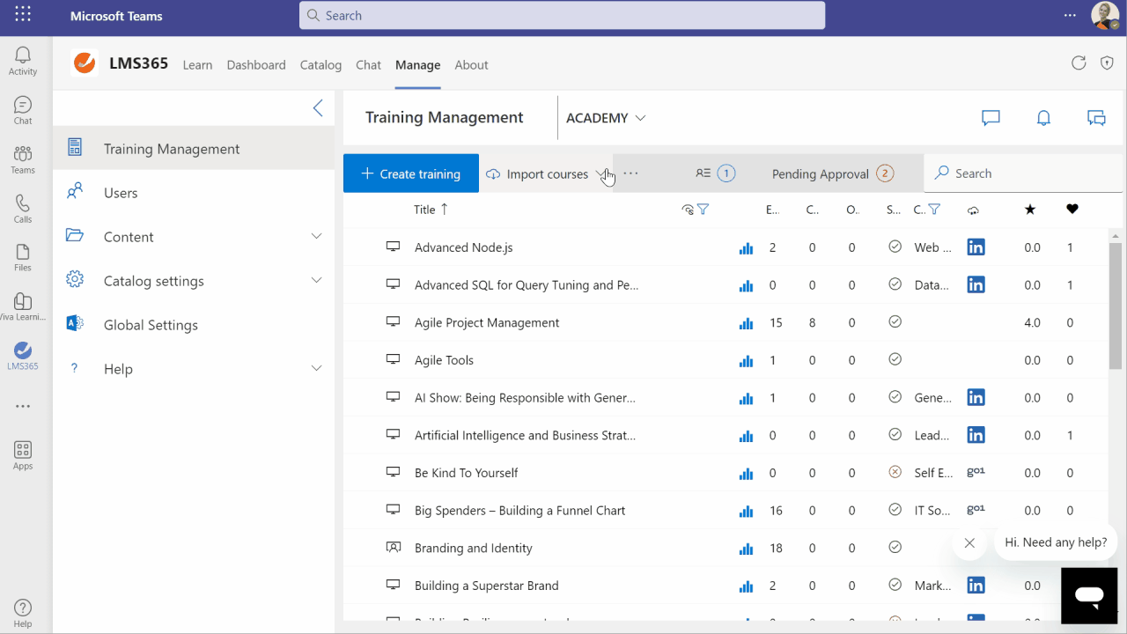Expand the Content section in left menu

tap(316, 236)
